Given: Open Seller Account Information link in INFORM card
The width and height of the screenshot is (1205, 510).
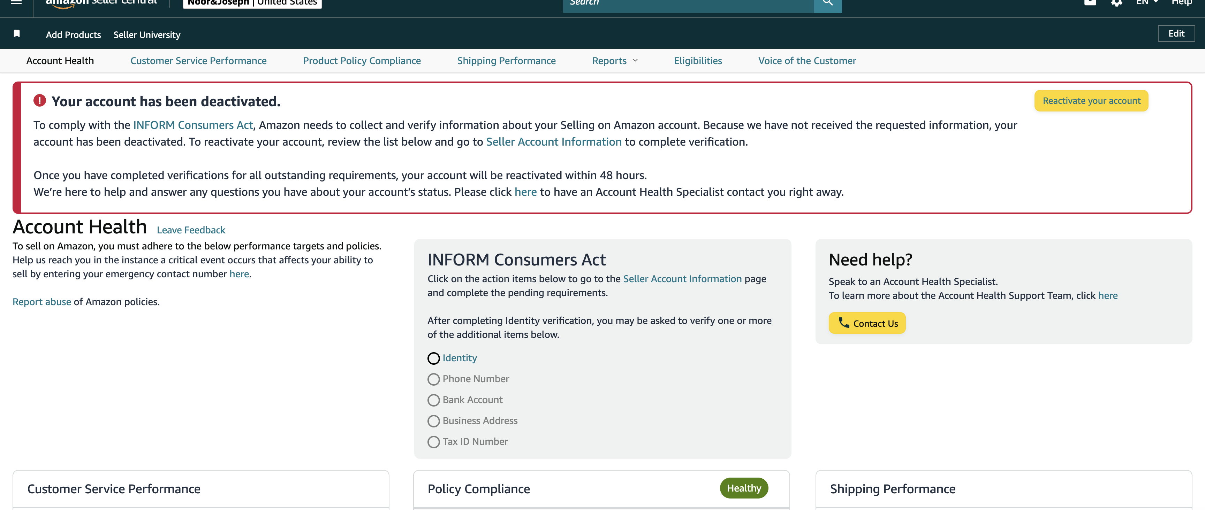Looking at the screenshot, I should click(x=682, y=279).
